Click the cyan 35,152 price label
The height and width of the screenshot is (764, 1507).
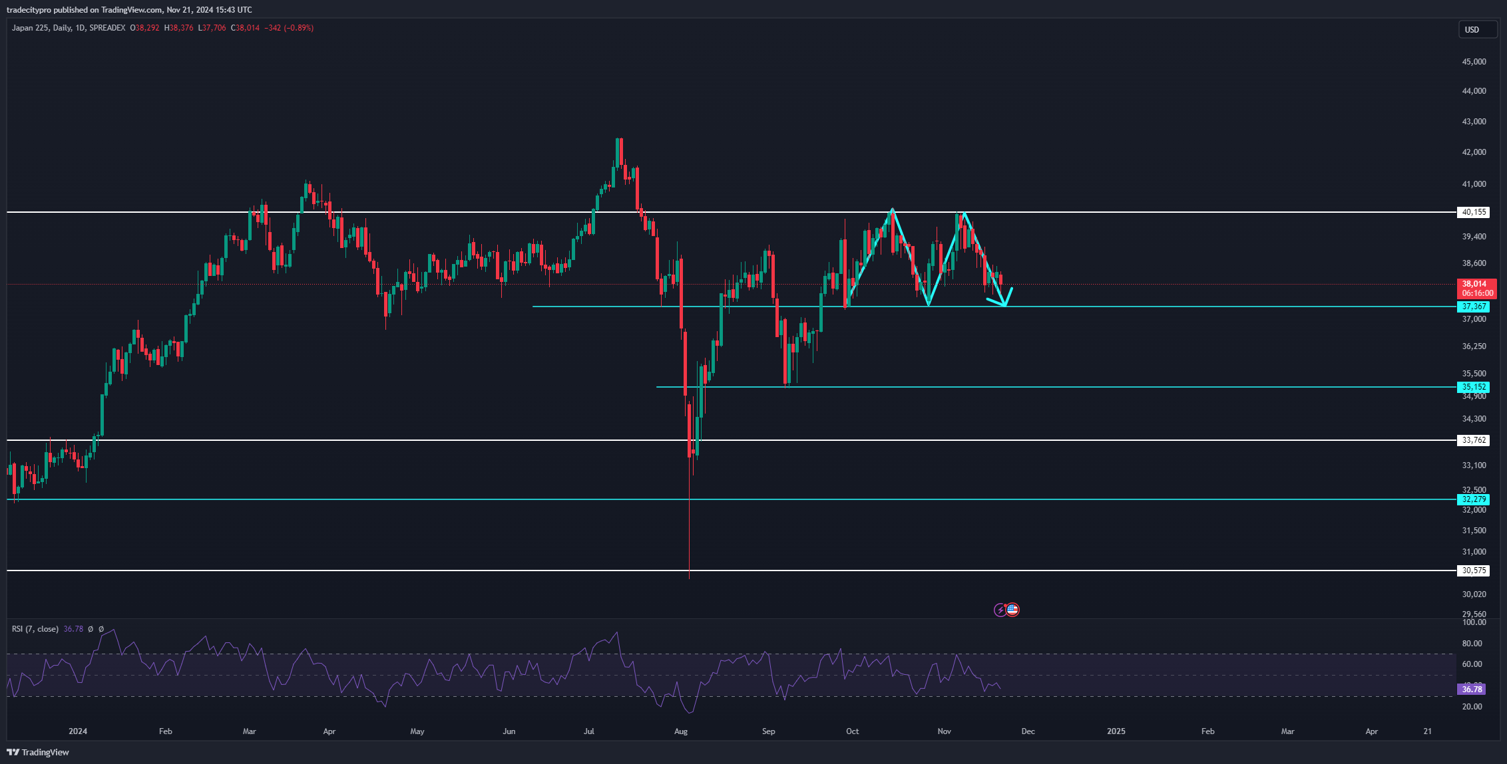pos(1474,387)
